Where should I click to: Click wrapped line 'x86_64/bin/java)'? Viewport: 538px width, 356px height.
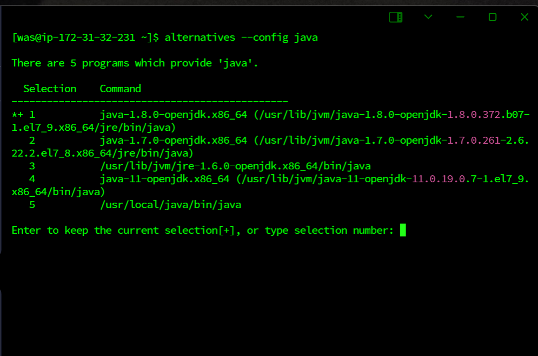(x=58, y=192)
